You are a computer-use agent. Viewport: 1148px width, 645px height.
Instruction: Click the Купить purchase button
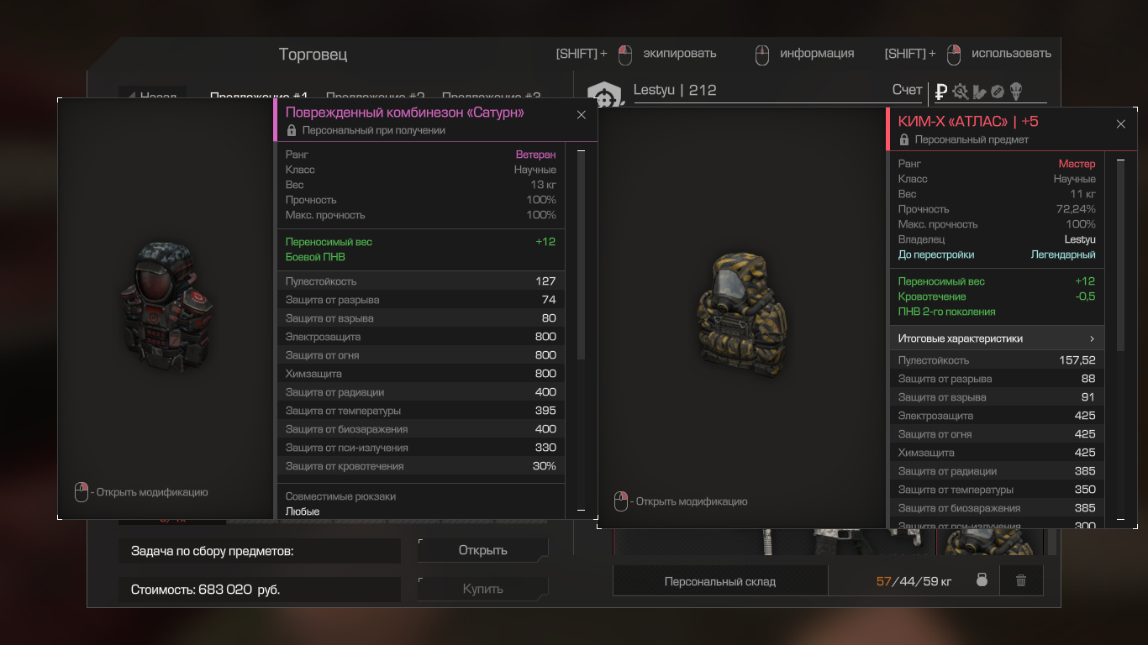pyautogui.click(x=482, y=589)
